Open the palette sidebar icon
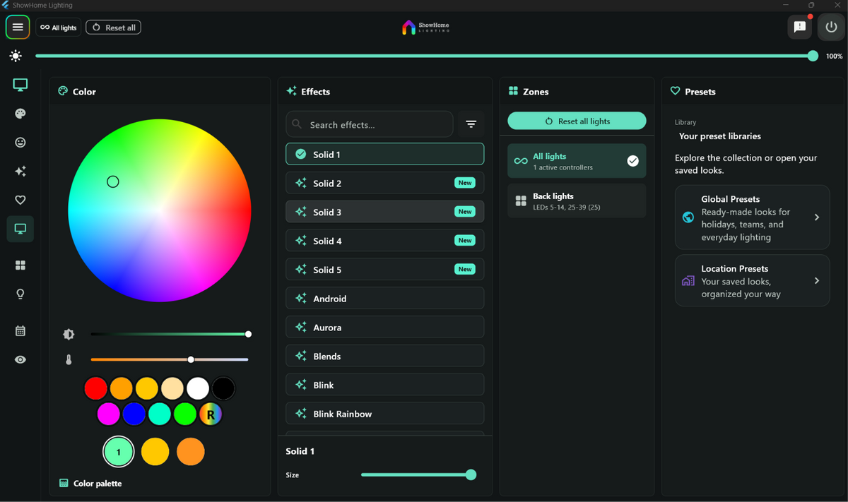 [20, 114]
